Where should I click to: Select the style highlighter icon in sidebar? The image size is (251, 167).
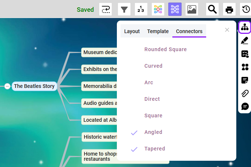(245, 41)
